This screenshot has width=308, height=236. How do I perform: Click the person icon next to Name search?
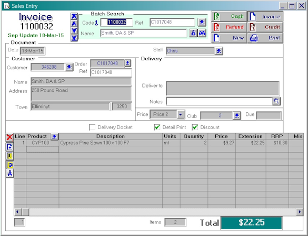click(x=193, y=33)
